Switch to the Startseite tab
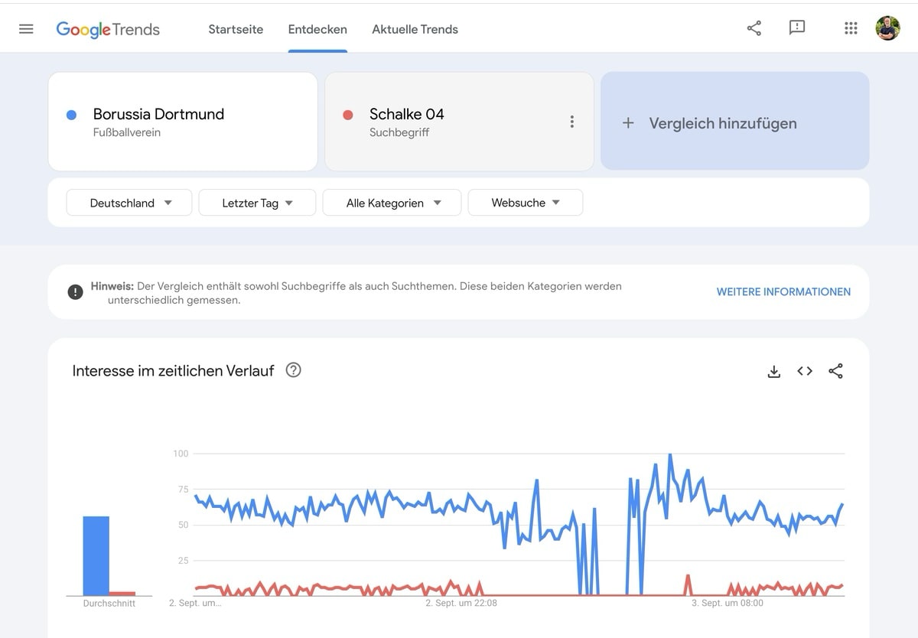The image size is (918, 638). 236,29
